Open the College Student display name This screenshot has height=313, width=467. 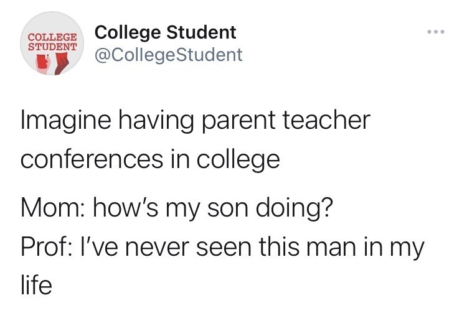pyautogui.click(x=165, y=32)
